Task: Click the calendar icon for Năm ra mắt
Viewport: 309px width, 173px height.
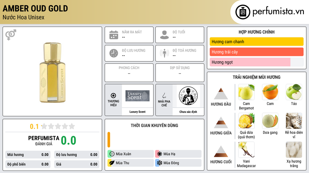Action: [114, 35]
